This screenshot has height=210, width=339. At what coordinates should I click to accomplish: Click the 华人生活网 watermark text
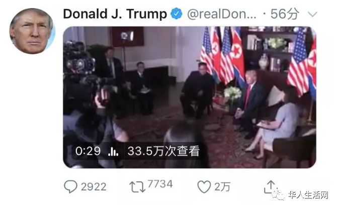308,195
